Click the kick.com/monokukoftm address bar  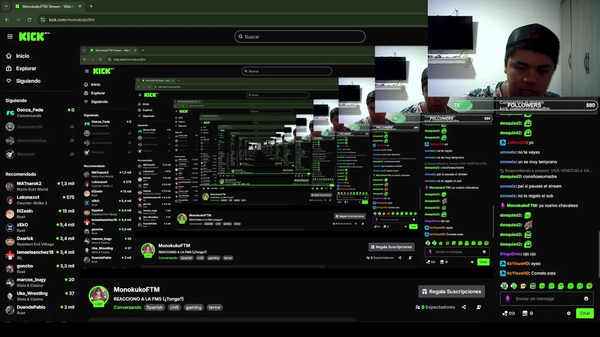tap(232, 20)
